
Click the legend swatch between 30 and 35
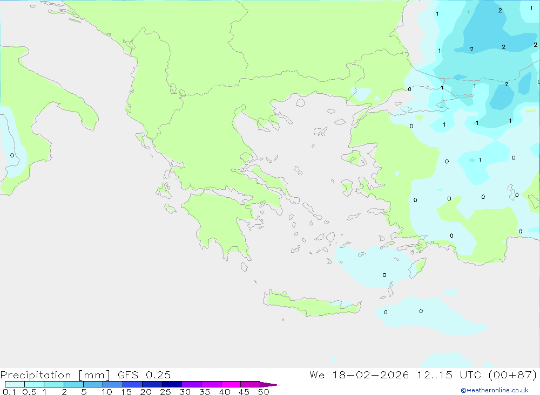[192, 384]
